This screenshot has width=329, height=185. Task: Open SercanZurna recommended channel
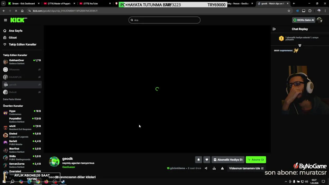(22, 165)
